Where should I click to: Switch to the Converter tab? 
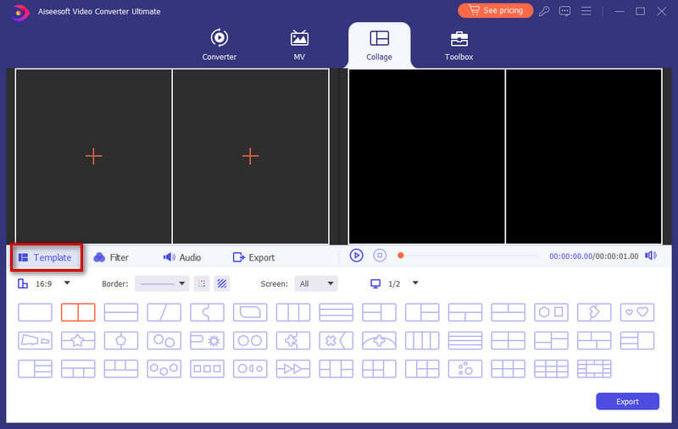click(220, 45)
